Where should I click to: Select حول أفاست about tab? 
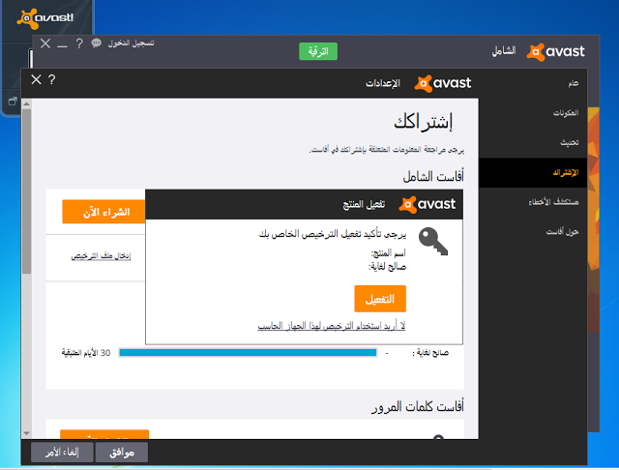[562, 232]
